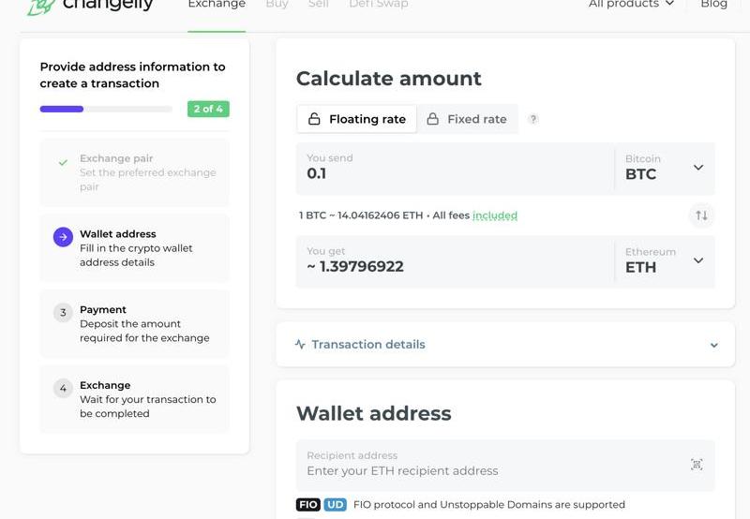Viewport: 750px width, 519px height.
Task: Click the step progress bar
Action: 106,109
